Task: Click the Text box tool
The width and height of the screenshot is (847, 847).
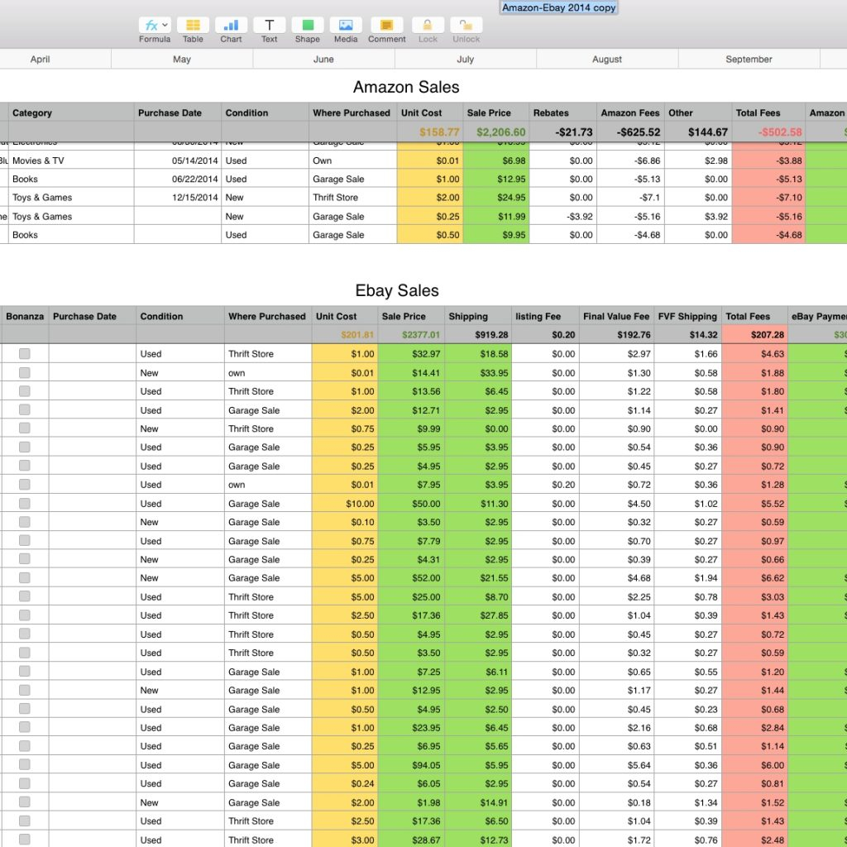Action: pyautogui.click(x=269, y=26)
